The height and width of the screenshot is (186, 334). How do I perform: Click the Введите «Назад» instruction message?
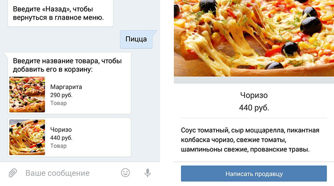coord(58,13)
